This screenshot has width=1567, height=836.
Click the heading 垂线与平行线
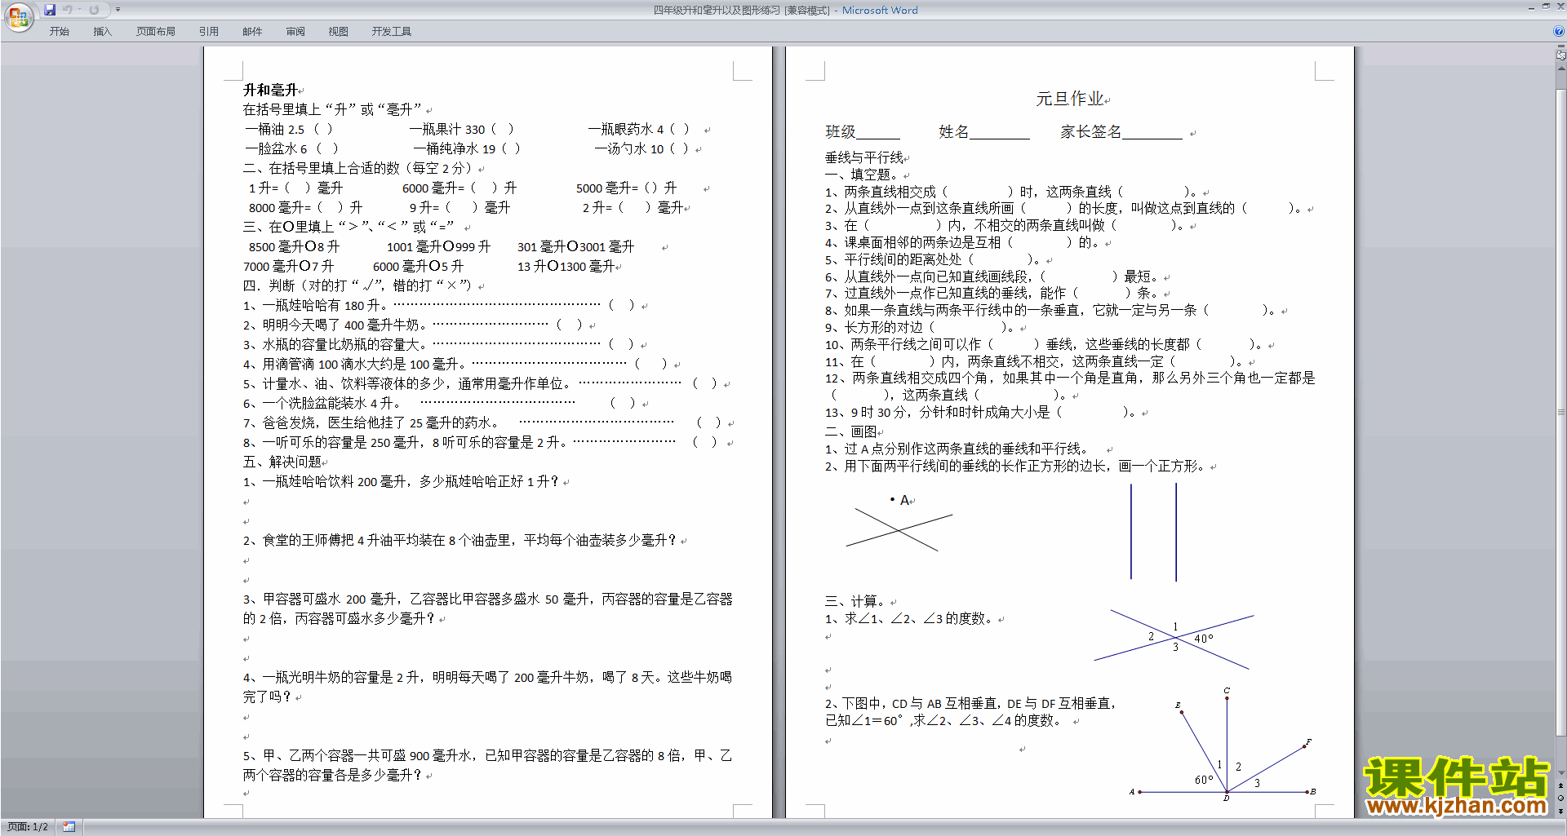[x=863, y=157]
